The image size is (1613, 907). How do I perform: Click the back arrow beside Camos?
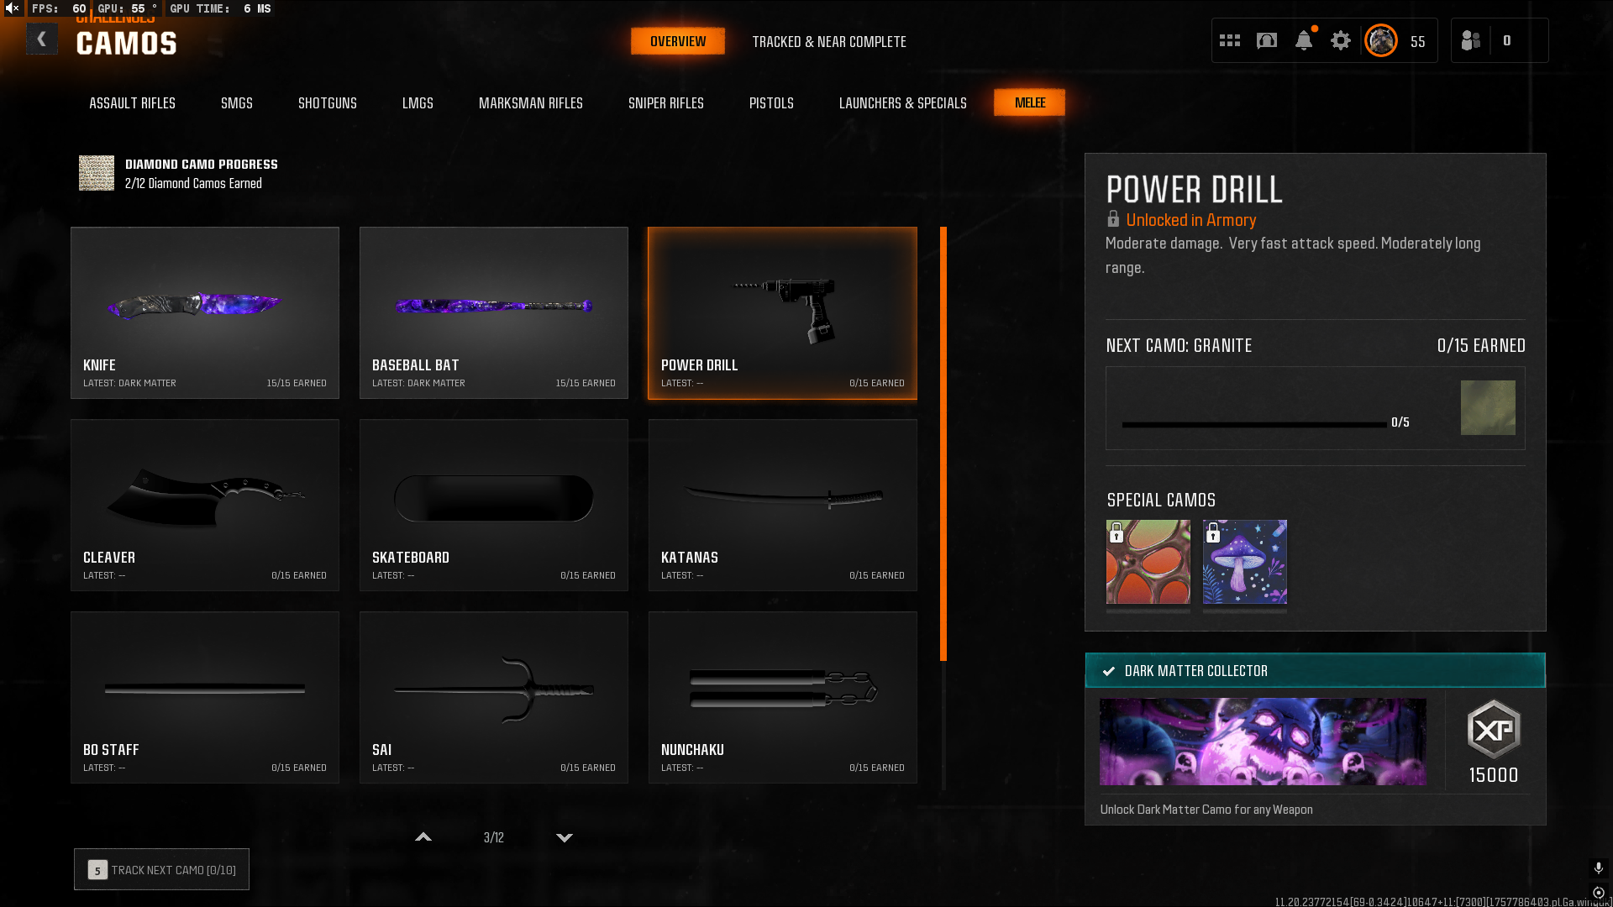point(41,39)
